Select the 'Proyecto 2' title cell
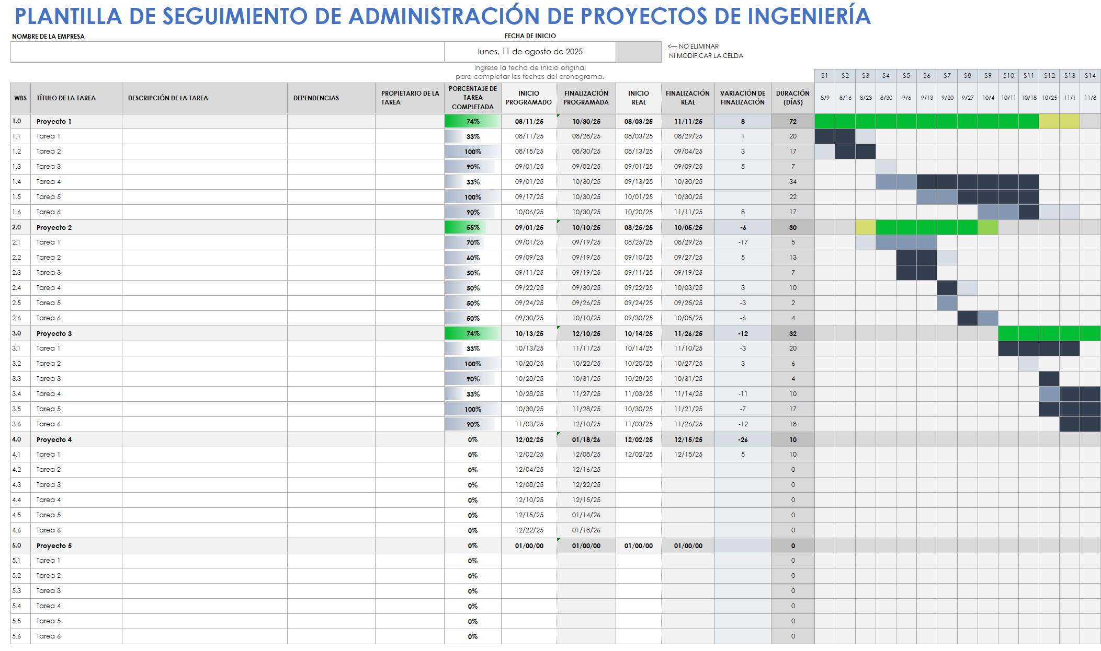 pos(76,227)
